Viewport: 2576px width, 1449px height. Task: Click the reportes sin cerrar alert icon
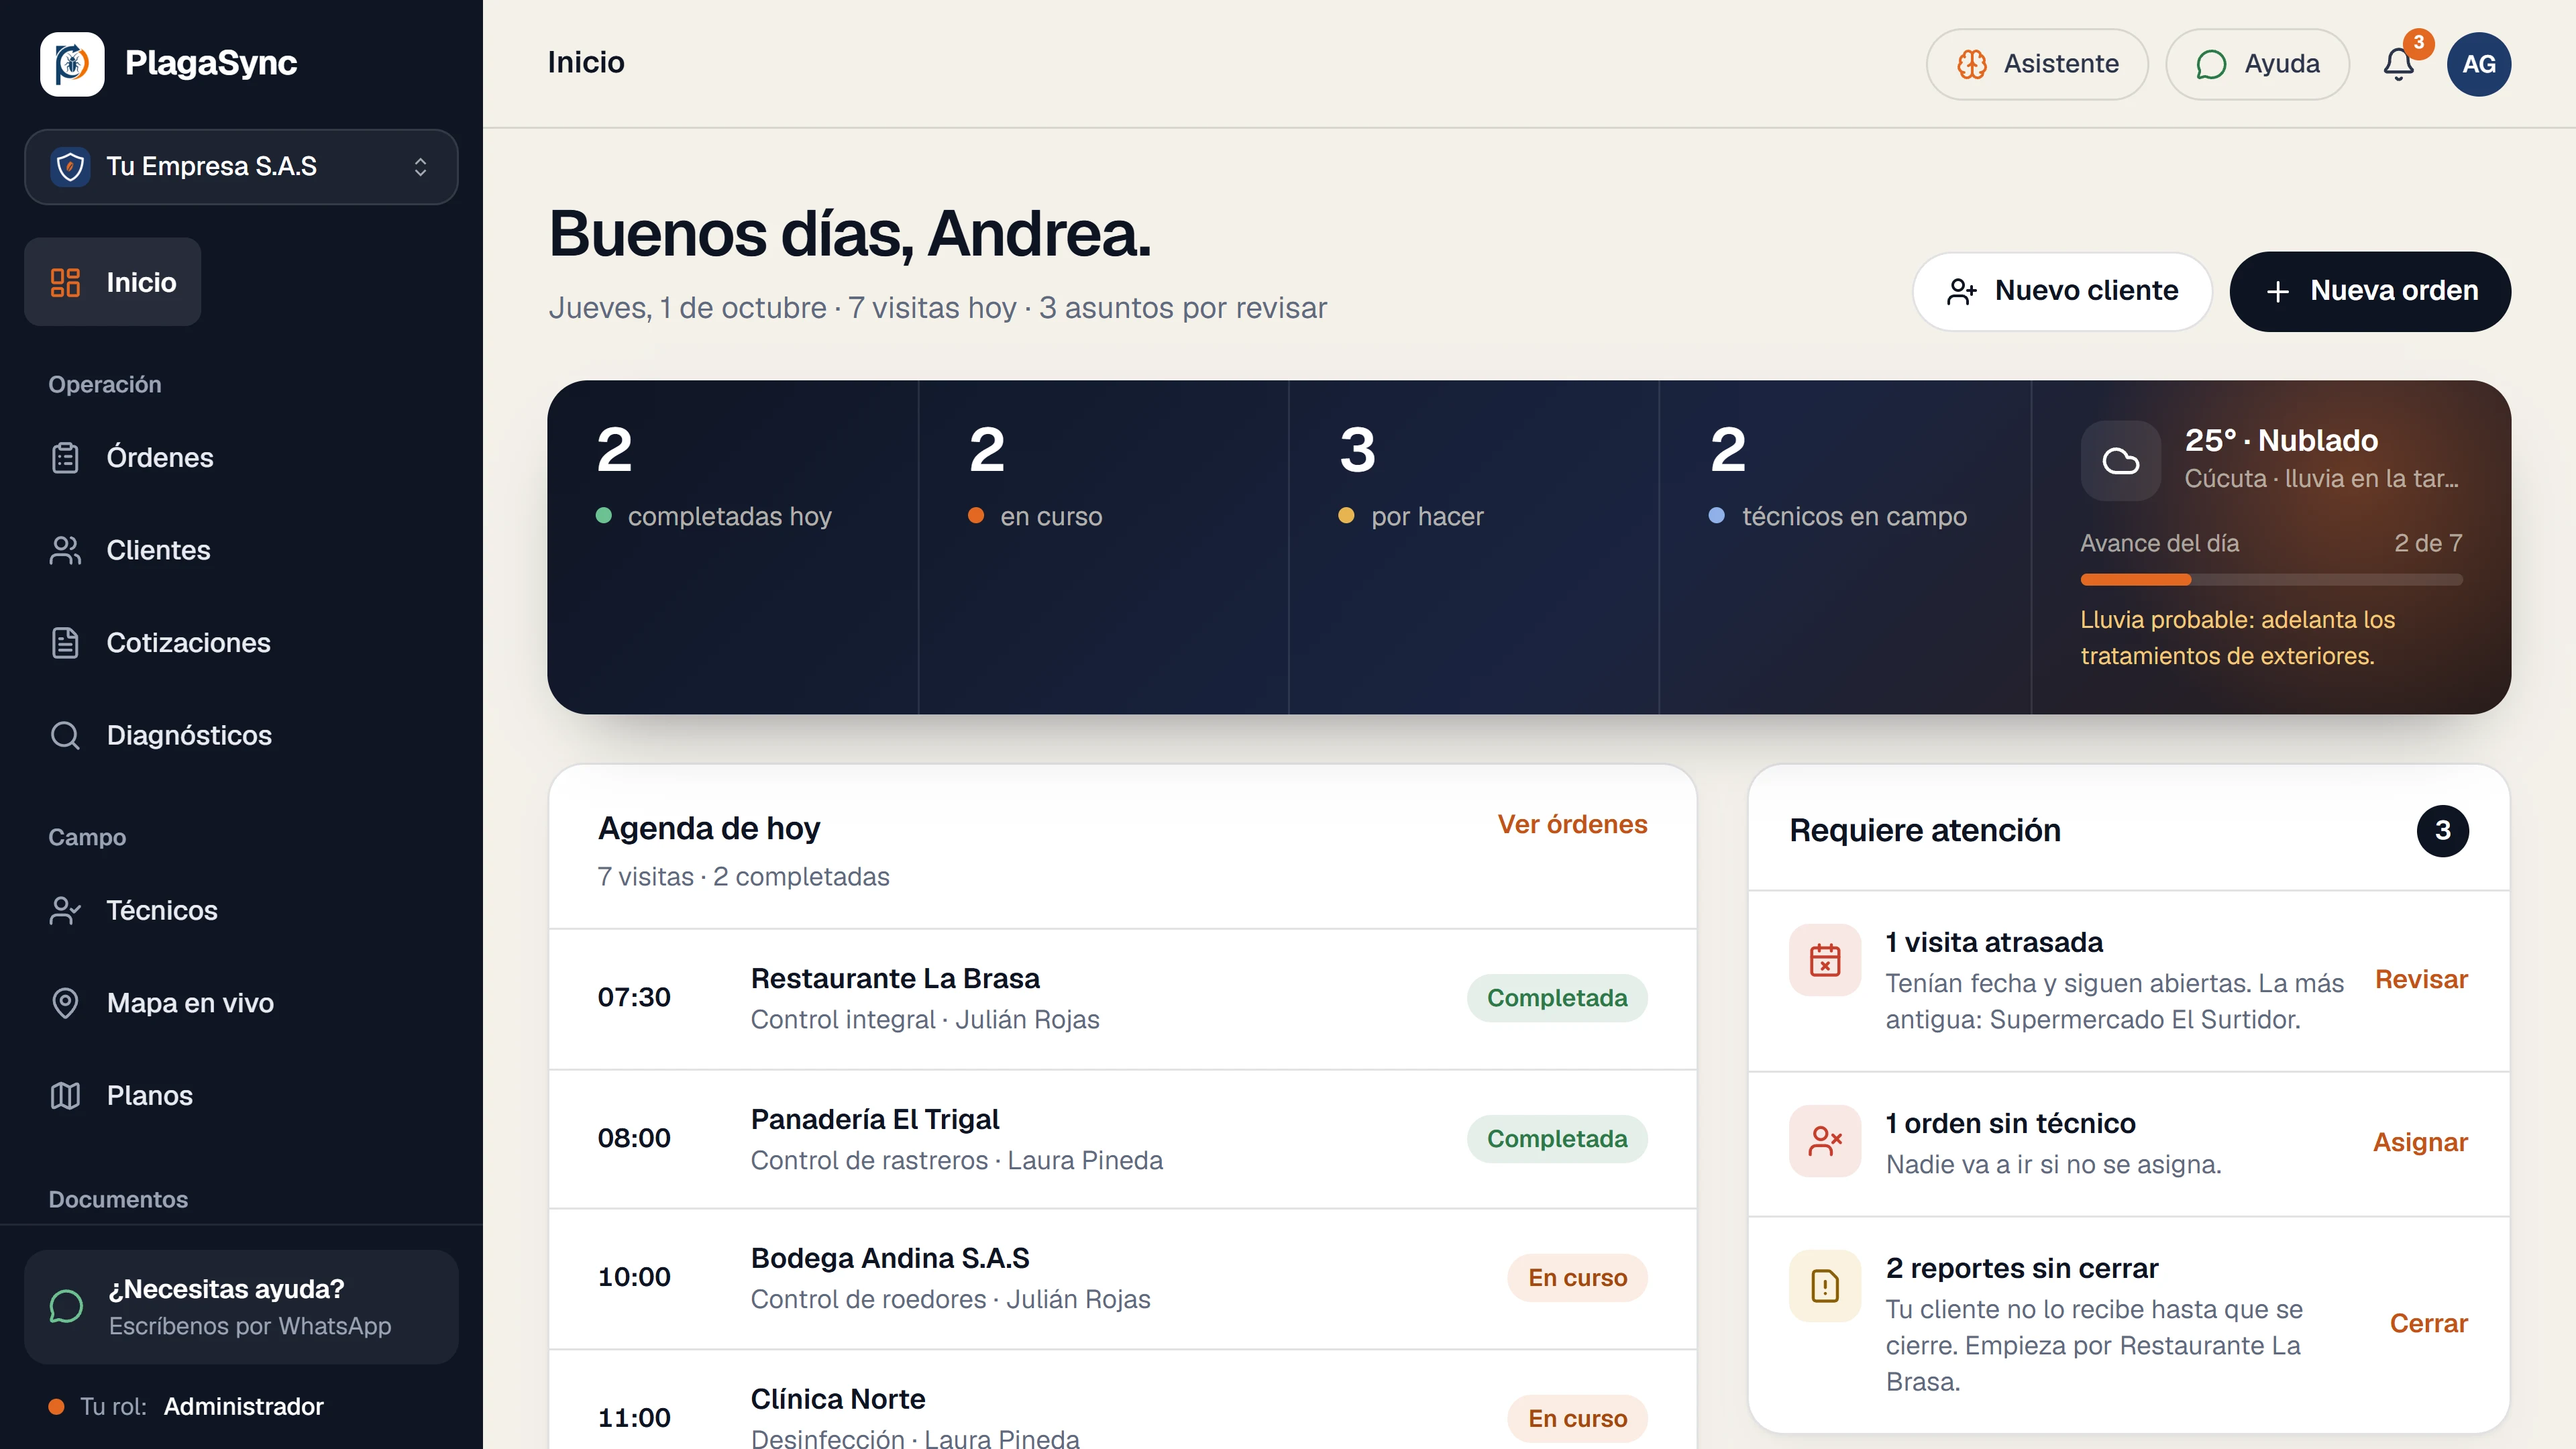coord(1825,1286)
